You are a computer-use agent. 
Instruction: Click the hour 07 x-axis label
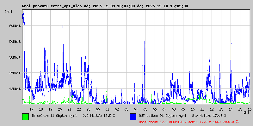pos(164,109)
